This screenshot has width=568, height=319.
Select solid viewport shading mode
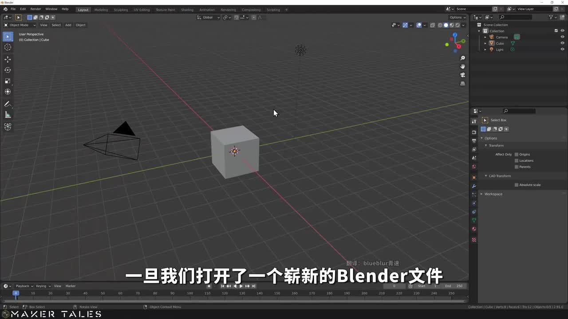(446, 25)
